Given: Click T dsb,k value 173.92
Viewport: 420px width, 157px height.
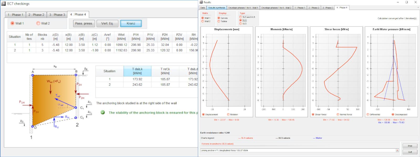Looking at the screenshot, I should [137, 79].
